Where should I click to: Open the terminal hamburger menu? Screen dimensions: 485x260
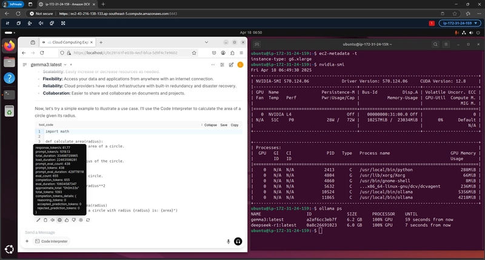(x=446, y=44)
